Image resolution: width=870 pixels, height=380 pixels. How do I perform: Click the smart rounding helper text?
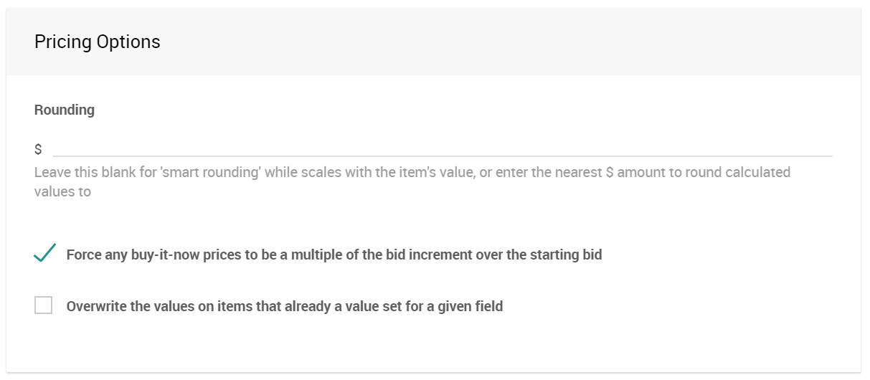287,172
